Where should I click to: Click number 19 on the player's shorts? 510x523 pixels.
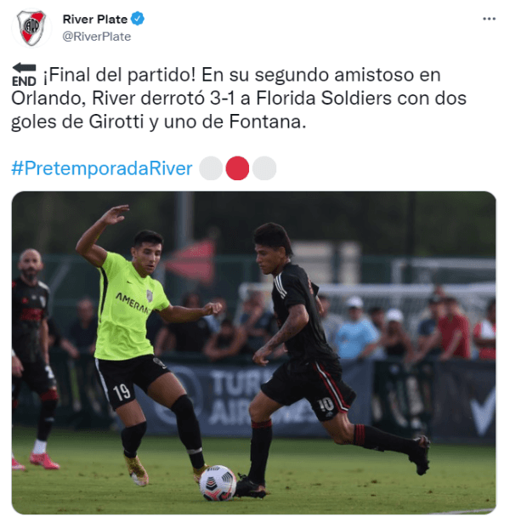[122, 392]
